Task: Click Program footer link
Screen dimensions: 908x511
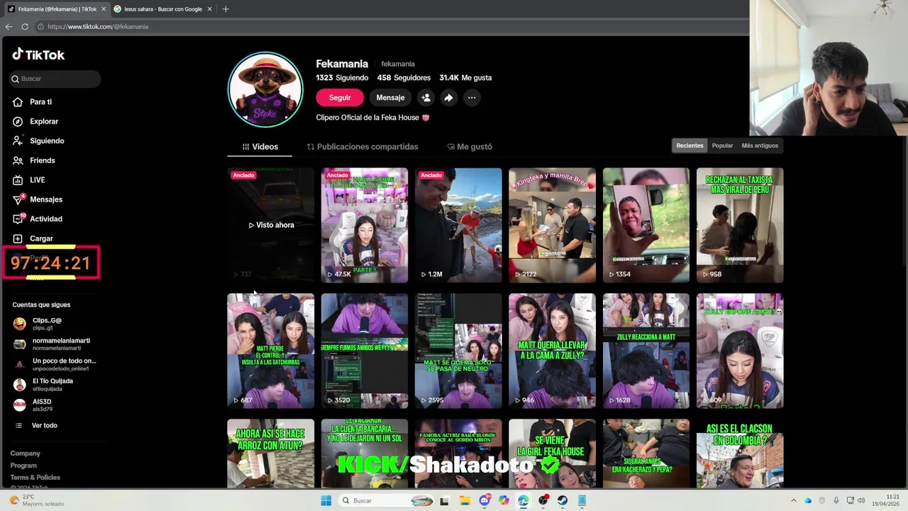Action: pyautogui.click(x=23, y=466)
